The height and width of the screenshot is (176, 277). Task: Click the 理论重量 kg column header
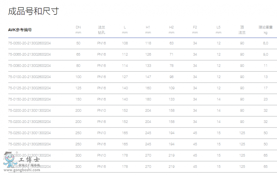coord(265,30)
